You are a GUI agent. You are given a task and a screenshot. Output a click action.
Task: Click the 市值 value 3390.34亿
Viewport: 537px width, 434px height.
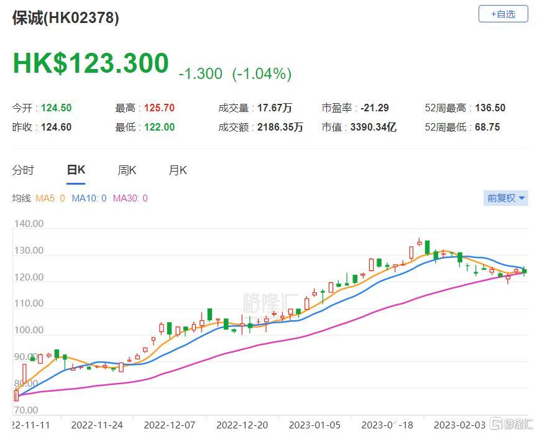(374, 127)
